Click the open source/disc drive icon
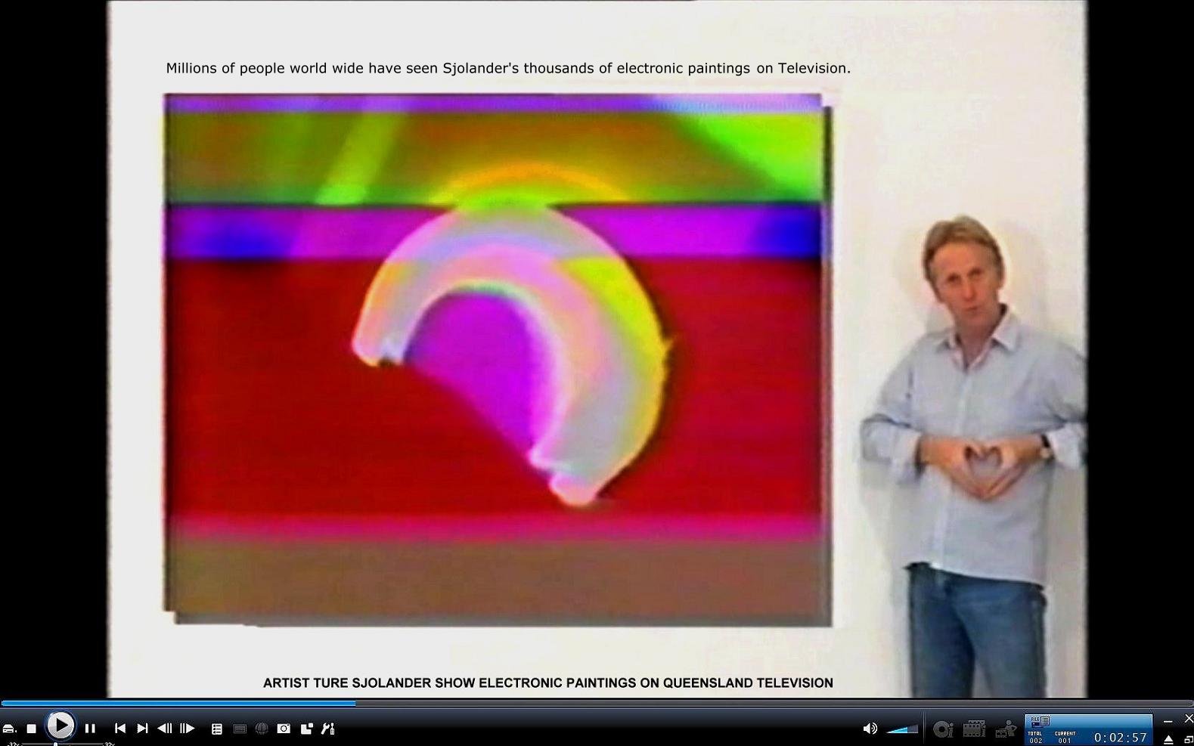1194x746 pixels. coord(9,729)
